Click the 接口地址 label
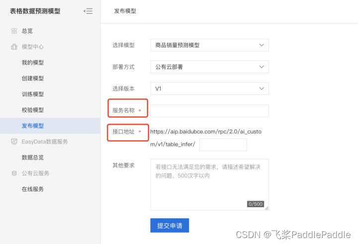358x244 pixels. point(123,132)
